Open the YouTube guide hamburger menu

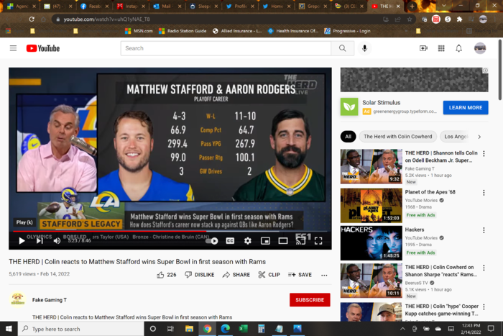[x=13, y=48]
